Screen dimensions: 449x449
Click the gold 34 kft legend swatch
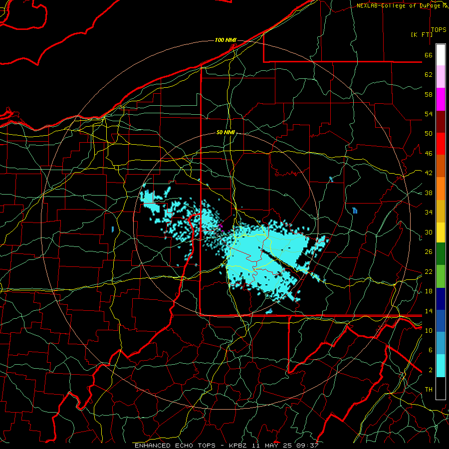(441, 211)
